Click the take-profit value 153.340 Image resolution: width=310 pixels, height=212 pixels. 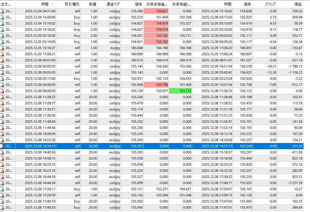point(185,66)
